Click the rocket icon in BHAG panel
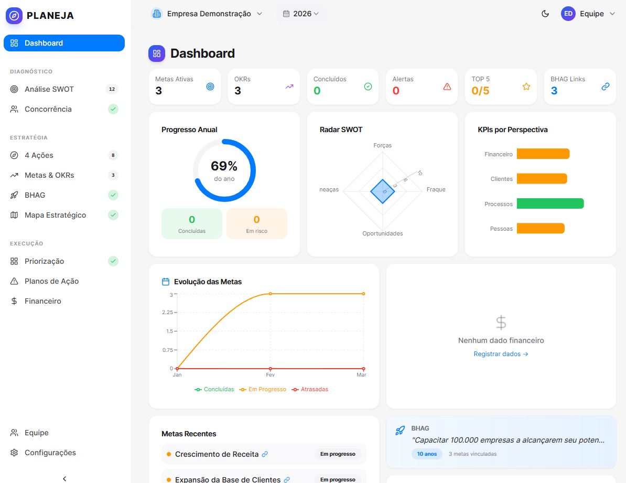 (400, 431)
